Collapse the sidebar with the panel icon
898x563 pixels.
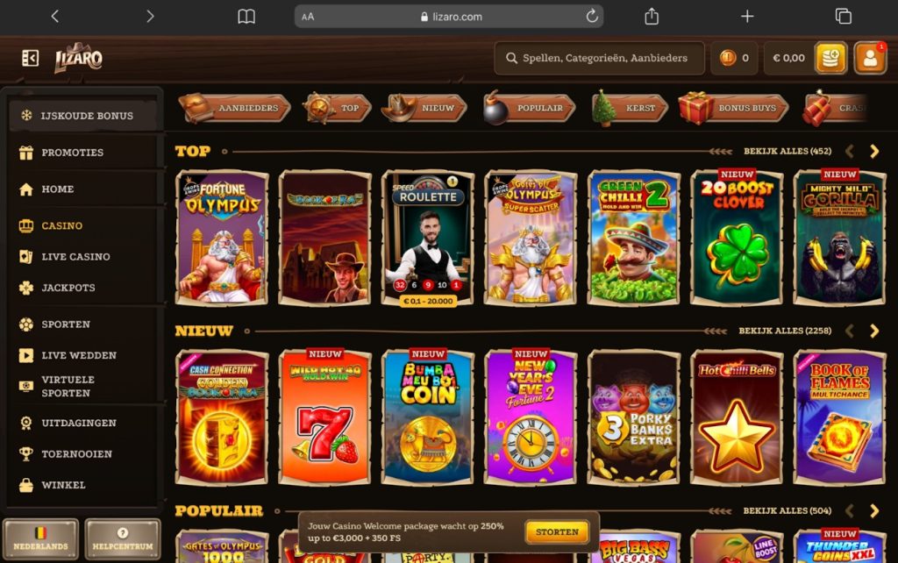point(30,58)
